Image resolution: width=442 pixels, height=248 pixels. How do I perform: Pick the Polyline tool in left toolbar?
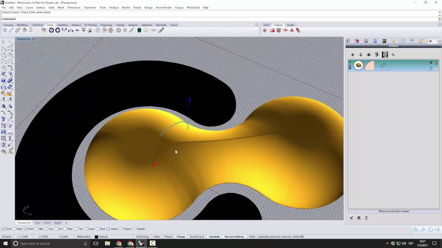coord(3,48)
